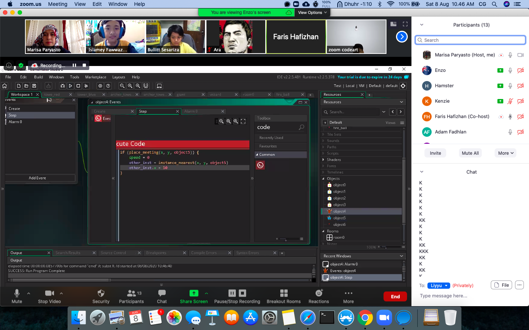Open target manager crosshair icon
The image size is (529, 330).
[403, 86]
